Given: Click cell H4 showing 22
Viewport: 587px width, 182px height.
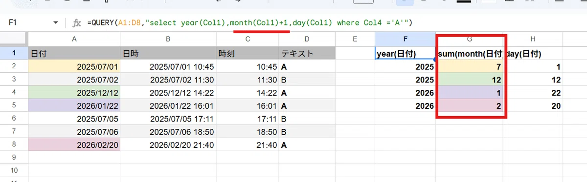Looking at the screenshot, I should click(x=533, y=93).
